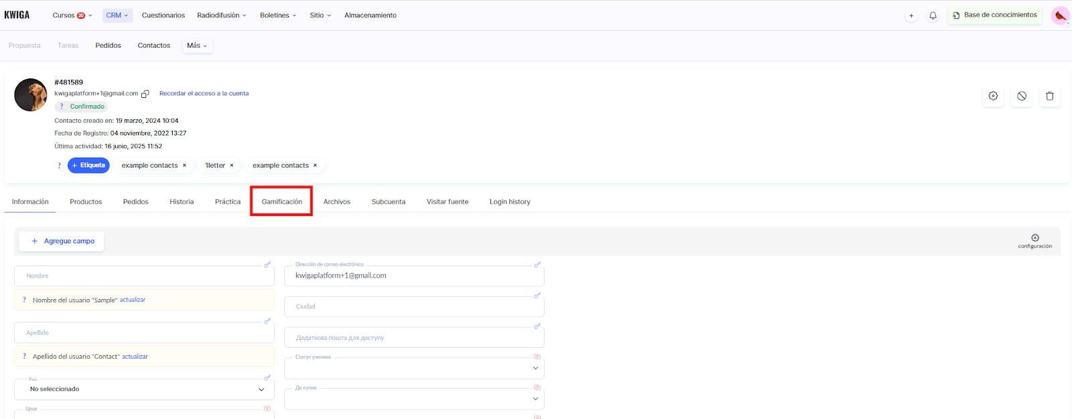This screenshot has height=419, width=1072.
Task: Click the notifications bell icon
Action: 933,15
